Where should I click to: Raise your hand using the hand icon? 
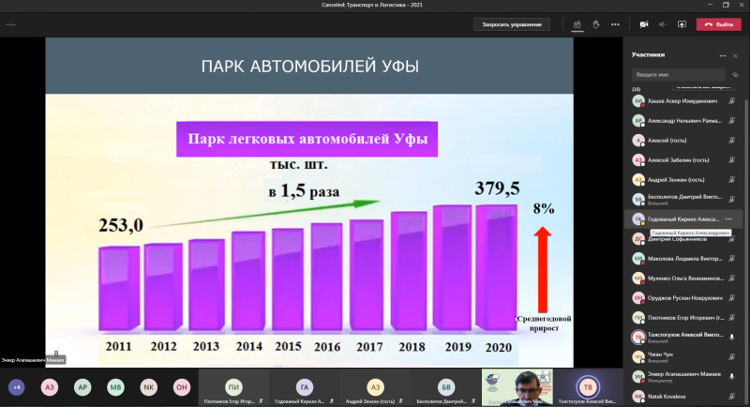pyautogui.click(x=596, y=24)
